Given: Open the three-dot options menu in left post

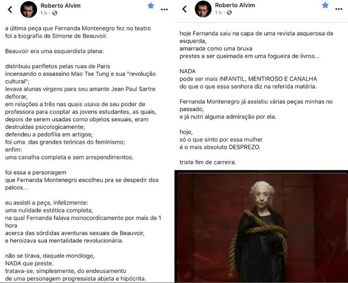Looking at the screenshot, I should (164, 10).
